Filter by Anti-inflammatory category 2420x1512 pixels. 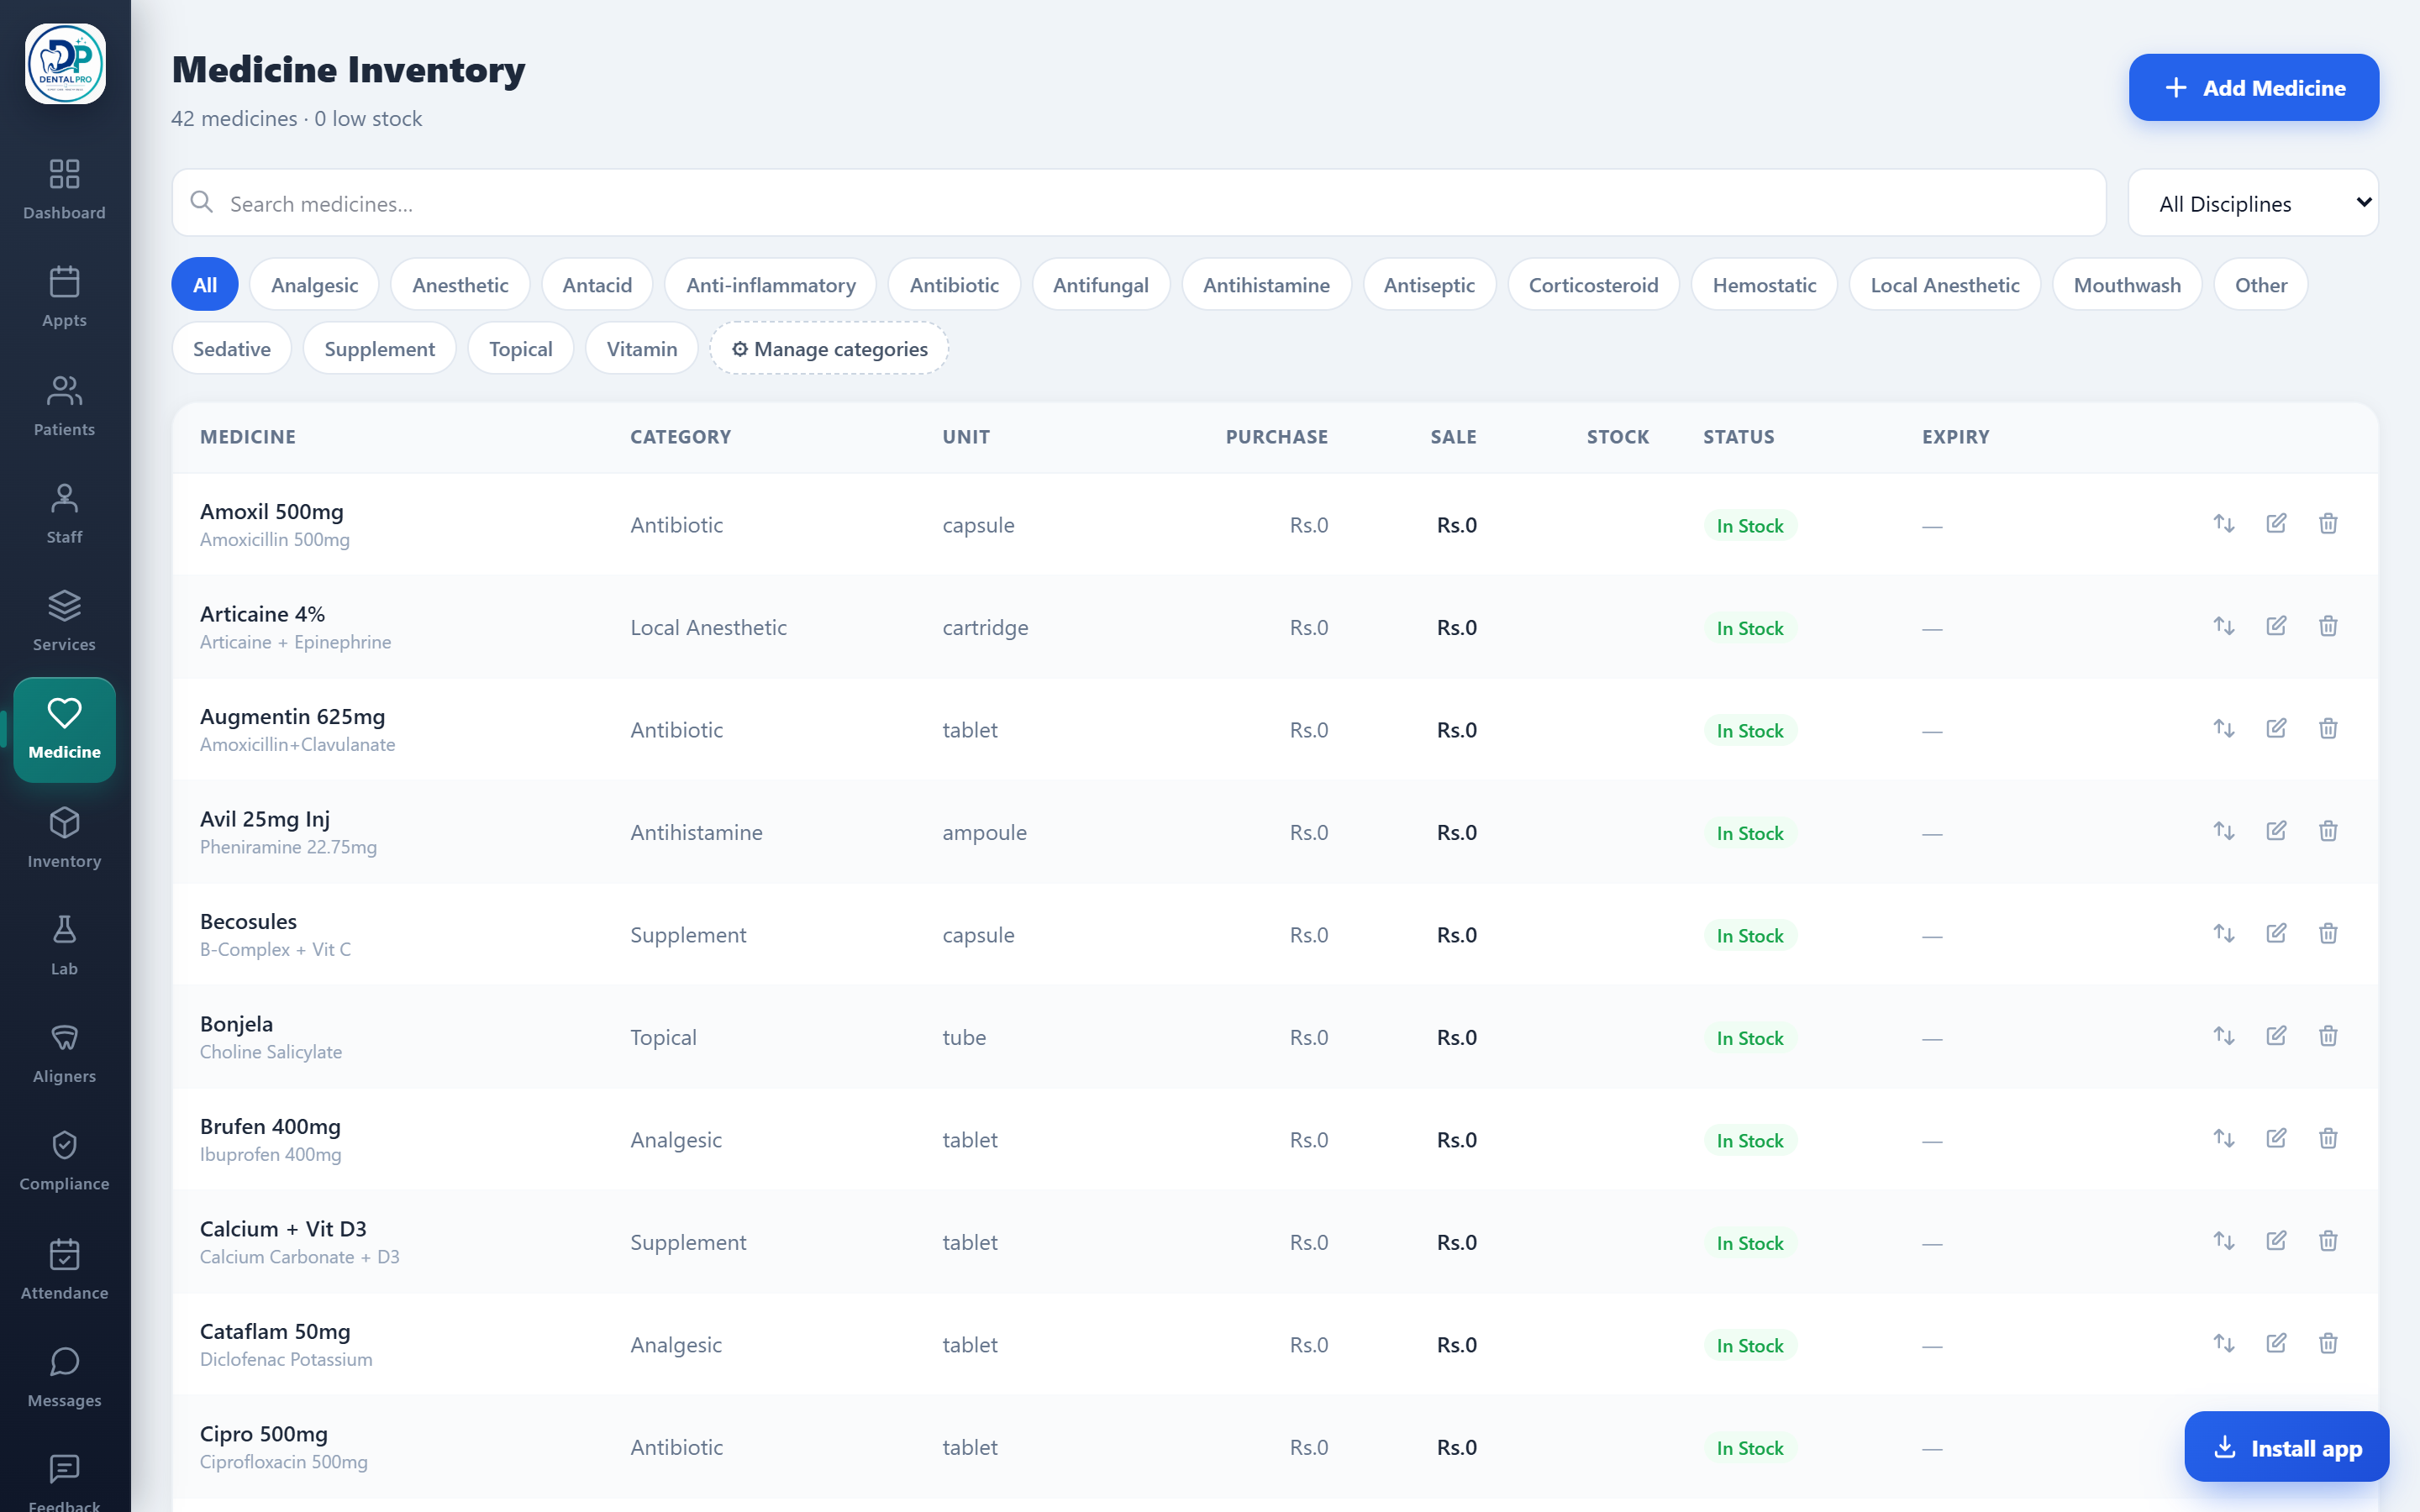coord(770,285)
